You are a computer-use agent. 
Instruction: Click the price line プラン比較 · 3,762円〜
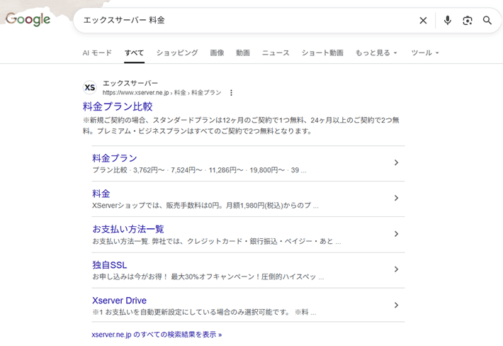click(199, 170)
